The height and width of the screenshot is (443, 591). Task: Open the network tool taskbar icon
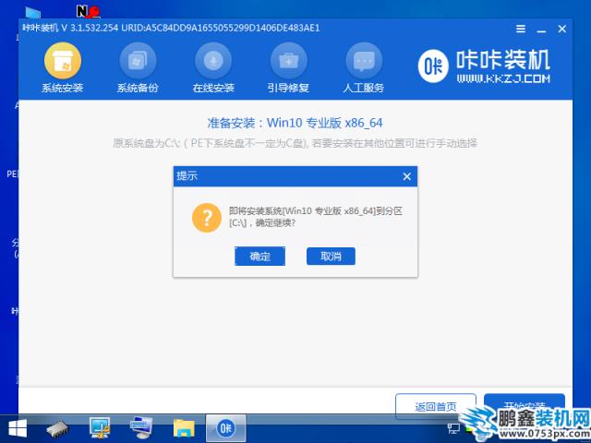point(141,427)
